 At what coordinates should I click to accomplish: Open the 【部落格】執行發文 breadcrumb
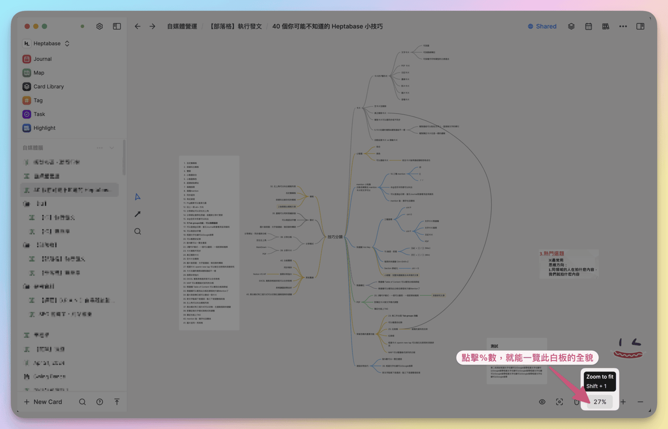[x=236, y=26]
